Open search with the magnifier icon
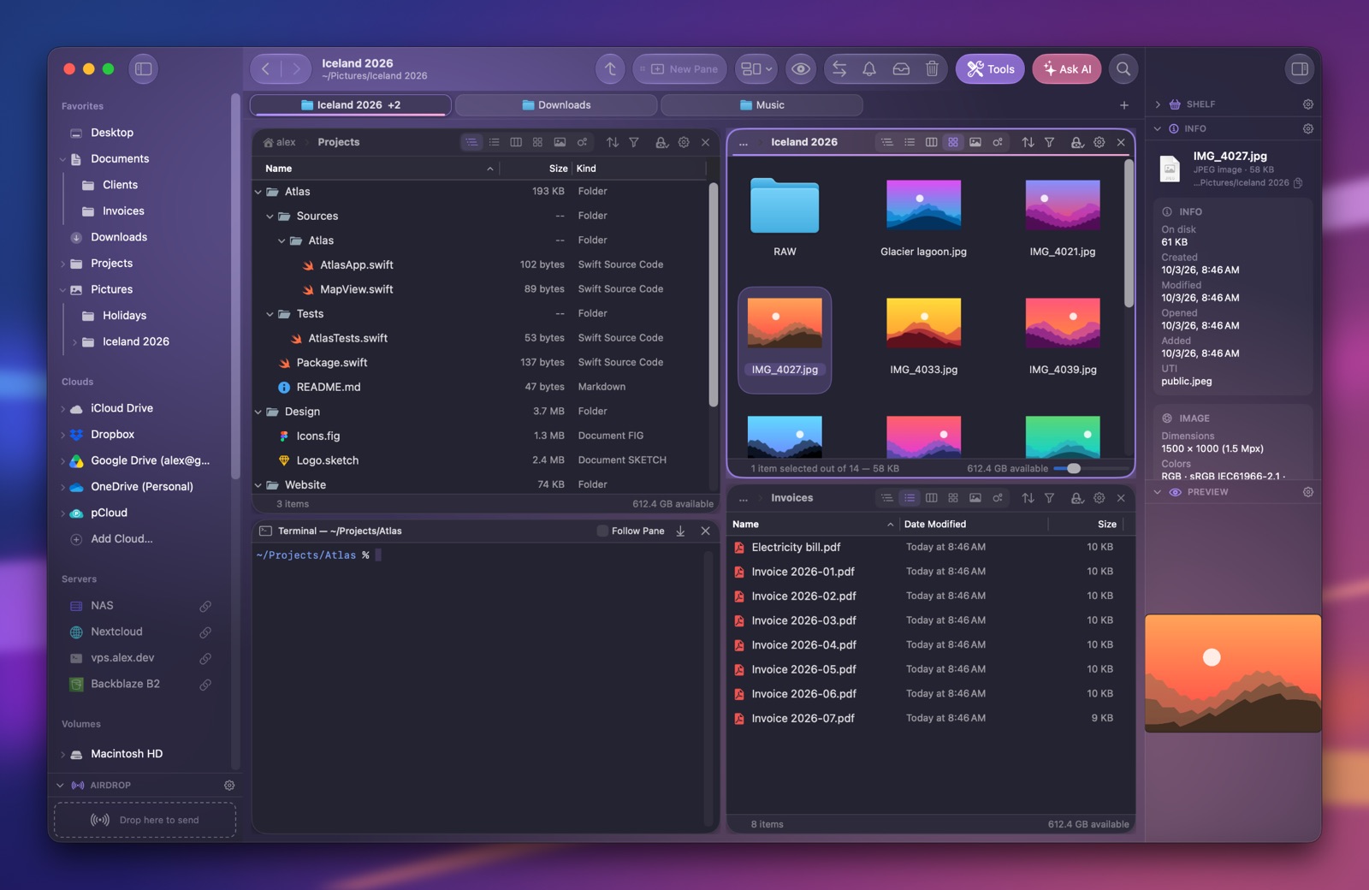The height and width of the screenshot is (890, 1369). (x=1123, y=69)
